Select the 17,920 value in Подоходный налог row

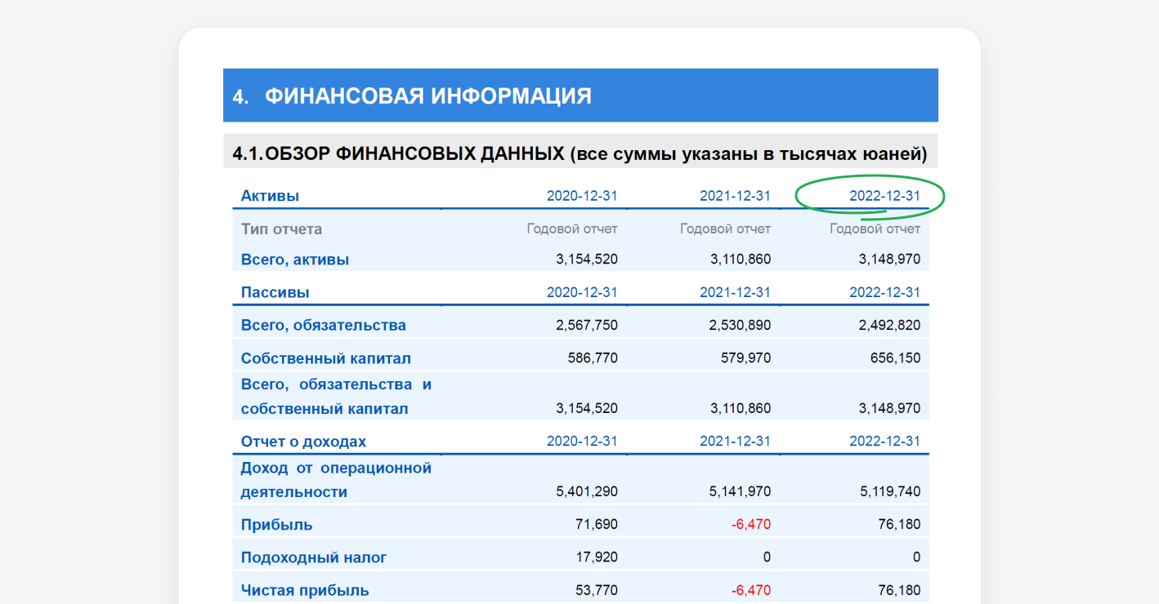coord(597,557)
